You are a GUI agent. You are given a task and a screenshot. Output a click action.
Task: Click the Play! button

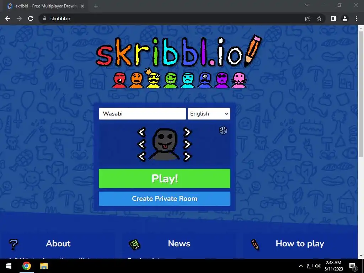coord(164,178)
